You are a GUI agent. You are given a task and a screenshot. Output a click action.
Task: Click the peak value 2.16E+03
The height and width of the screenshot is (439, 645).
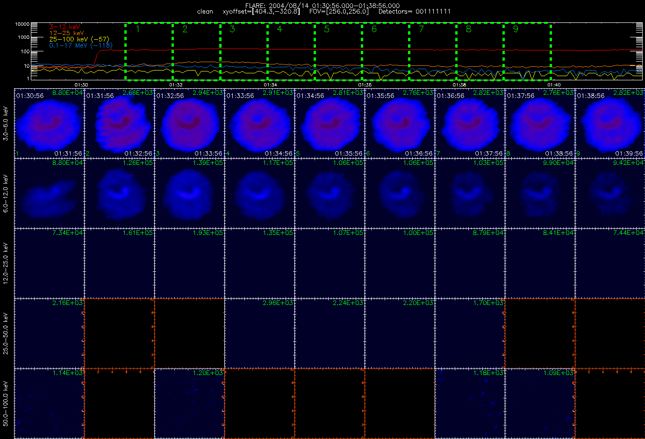click(x=68, y=303)
